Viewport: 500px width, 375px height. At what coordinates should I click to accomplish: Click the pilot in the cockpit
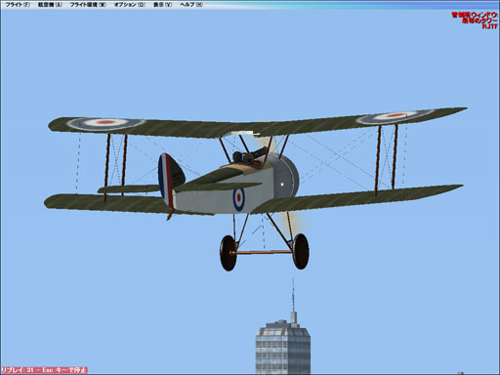(240, 157)
